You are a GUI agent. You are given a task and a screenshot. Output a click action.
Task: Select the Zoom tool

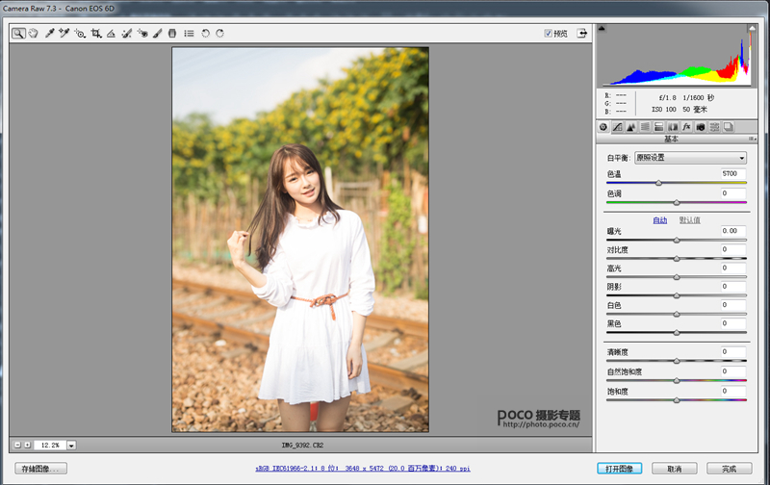18,34
